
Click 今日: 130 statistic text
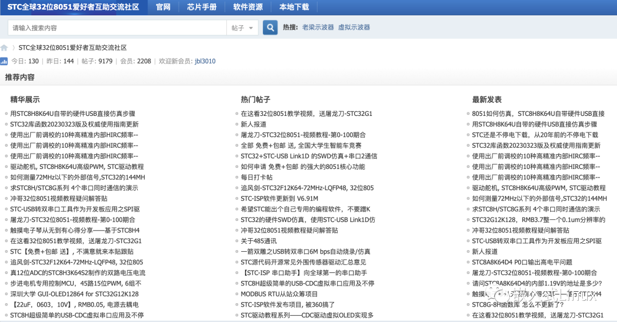click(x=25, y=61)
